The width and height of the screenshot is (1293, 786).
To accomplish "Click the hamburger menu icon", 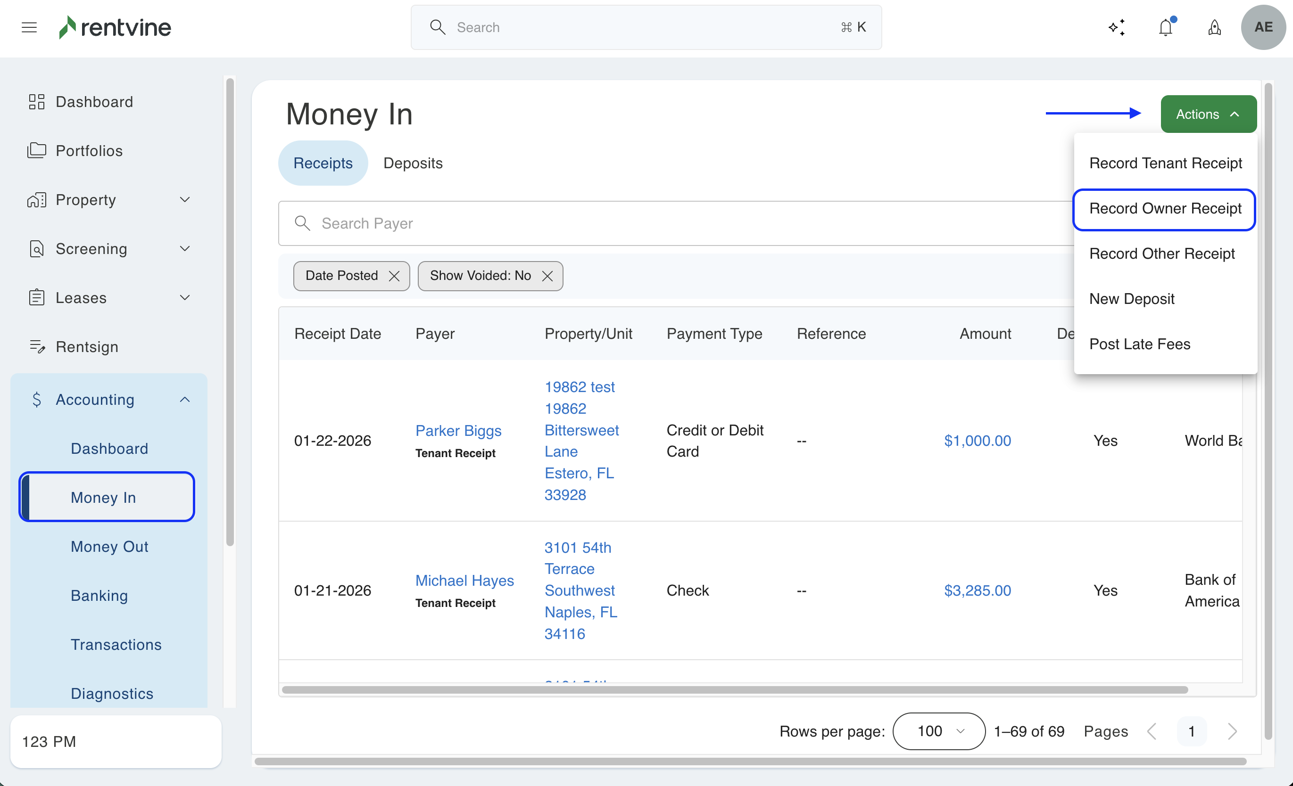I will (29, 27).
